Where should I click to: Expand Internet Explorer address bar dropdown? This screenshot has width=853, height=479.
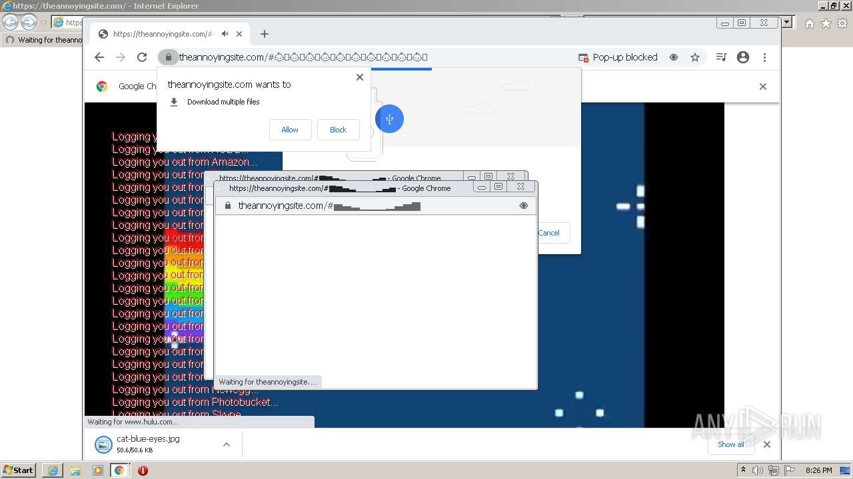tap(787, 23)
